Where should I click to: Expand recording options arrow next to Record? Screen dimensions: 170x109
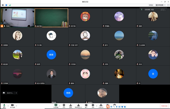[97, 106]
